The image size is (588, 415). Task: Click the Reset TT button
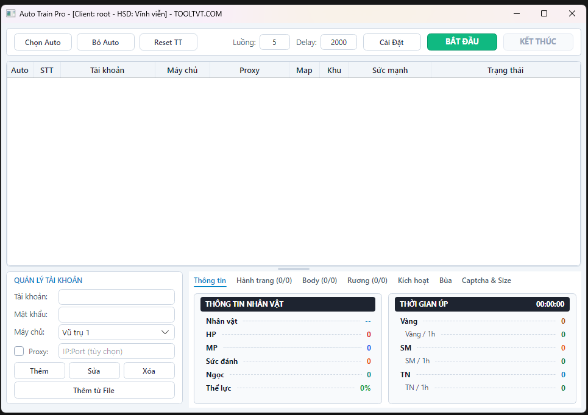point(168,43)
